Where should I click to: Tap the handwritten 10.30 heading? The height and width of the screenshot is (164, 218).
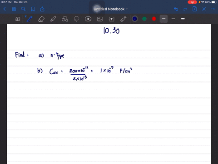tap(112, 31)
